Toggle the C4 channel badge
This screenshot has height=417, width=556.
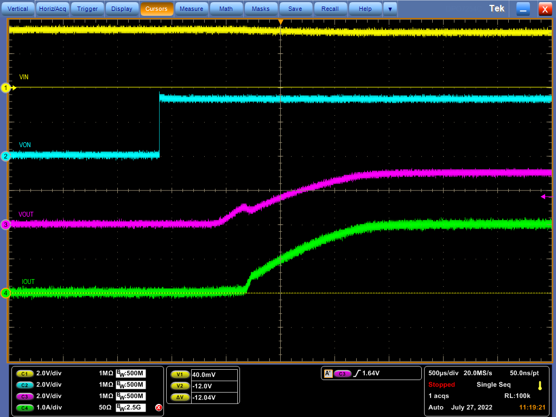(x=24, y=407)
